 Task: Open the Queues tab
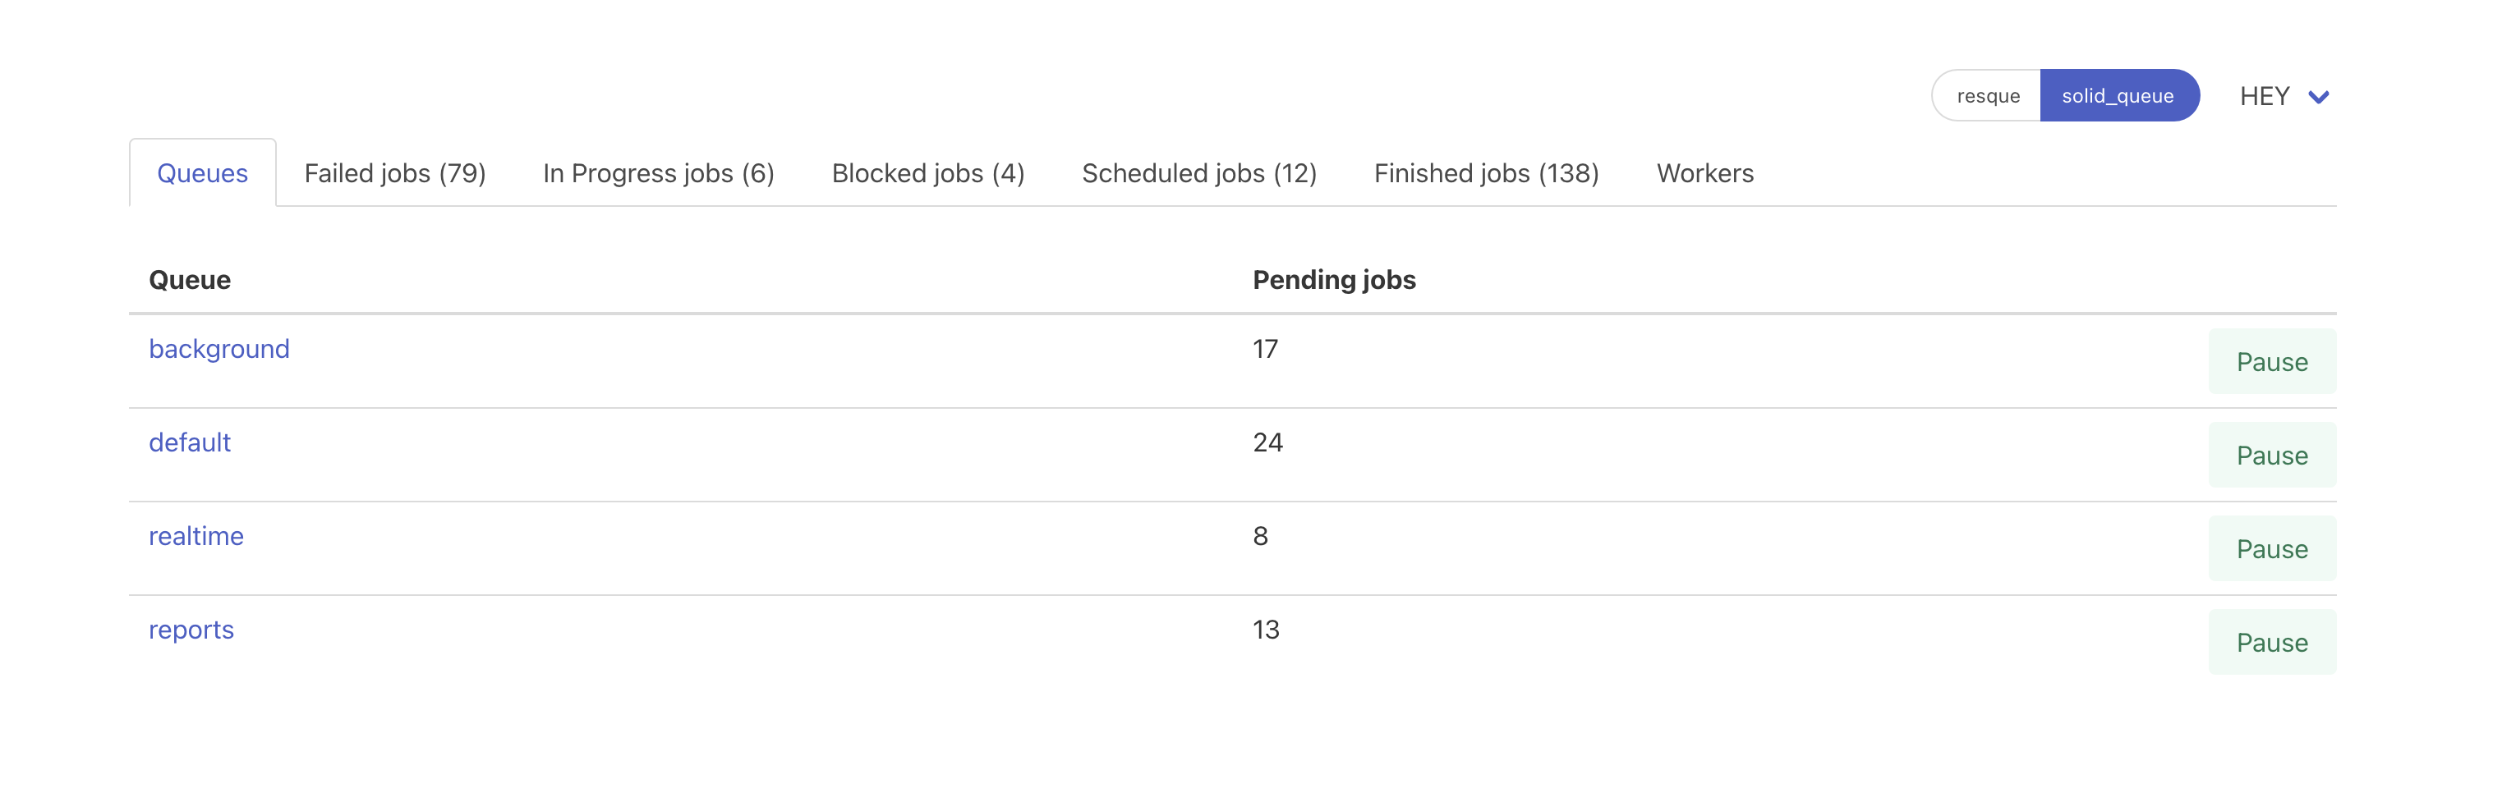point(202,174)
